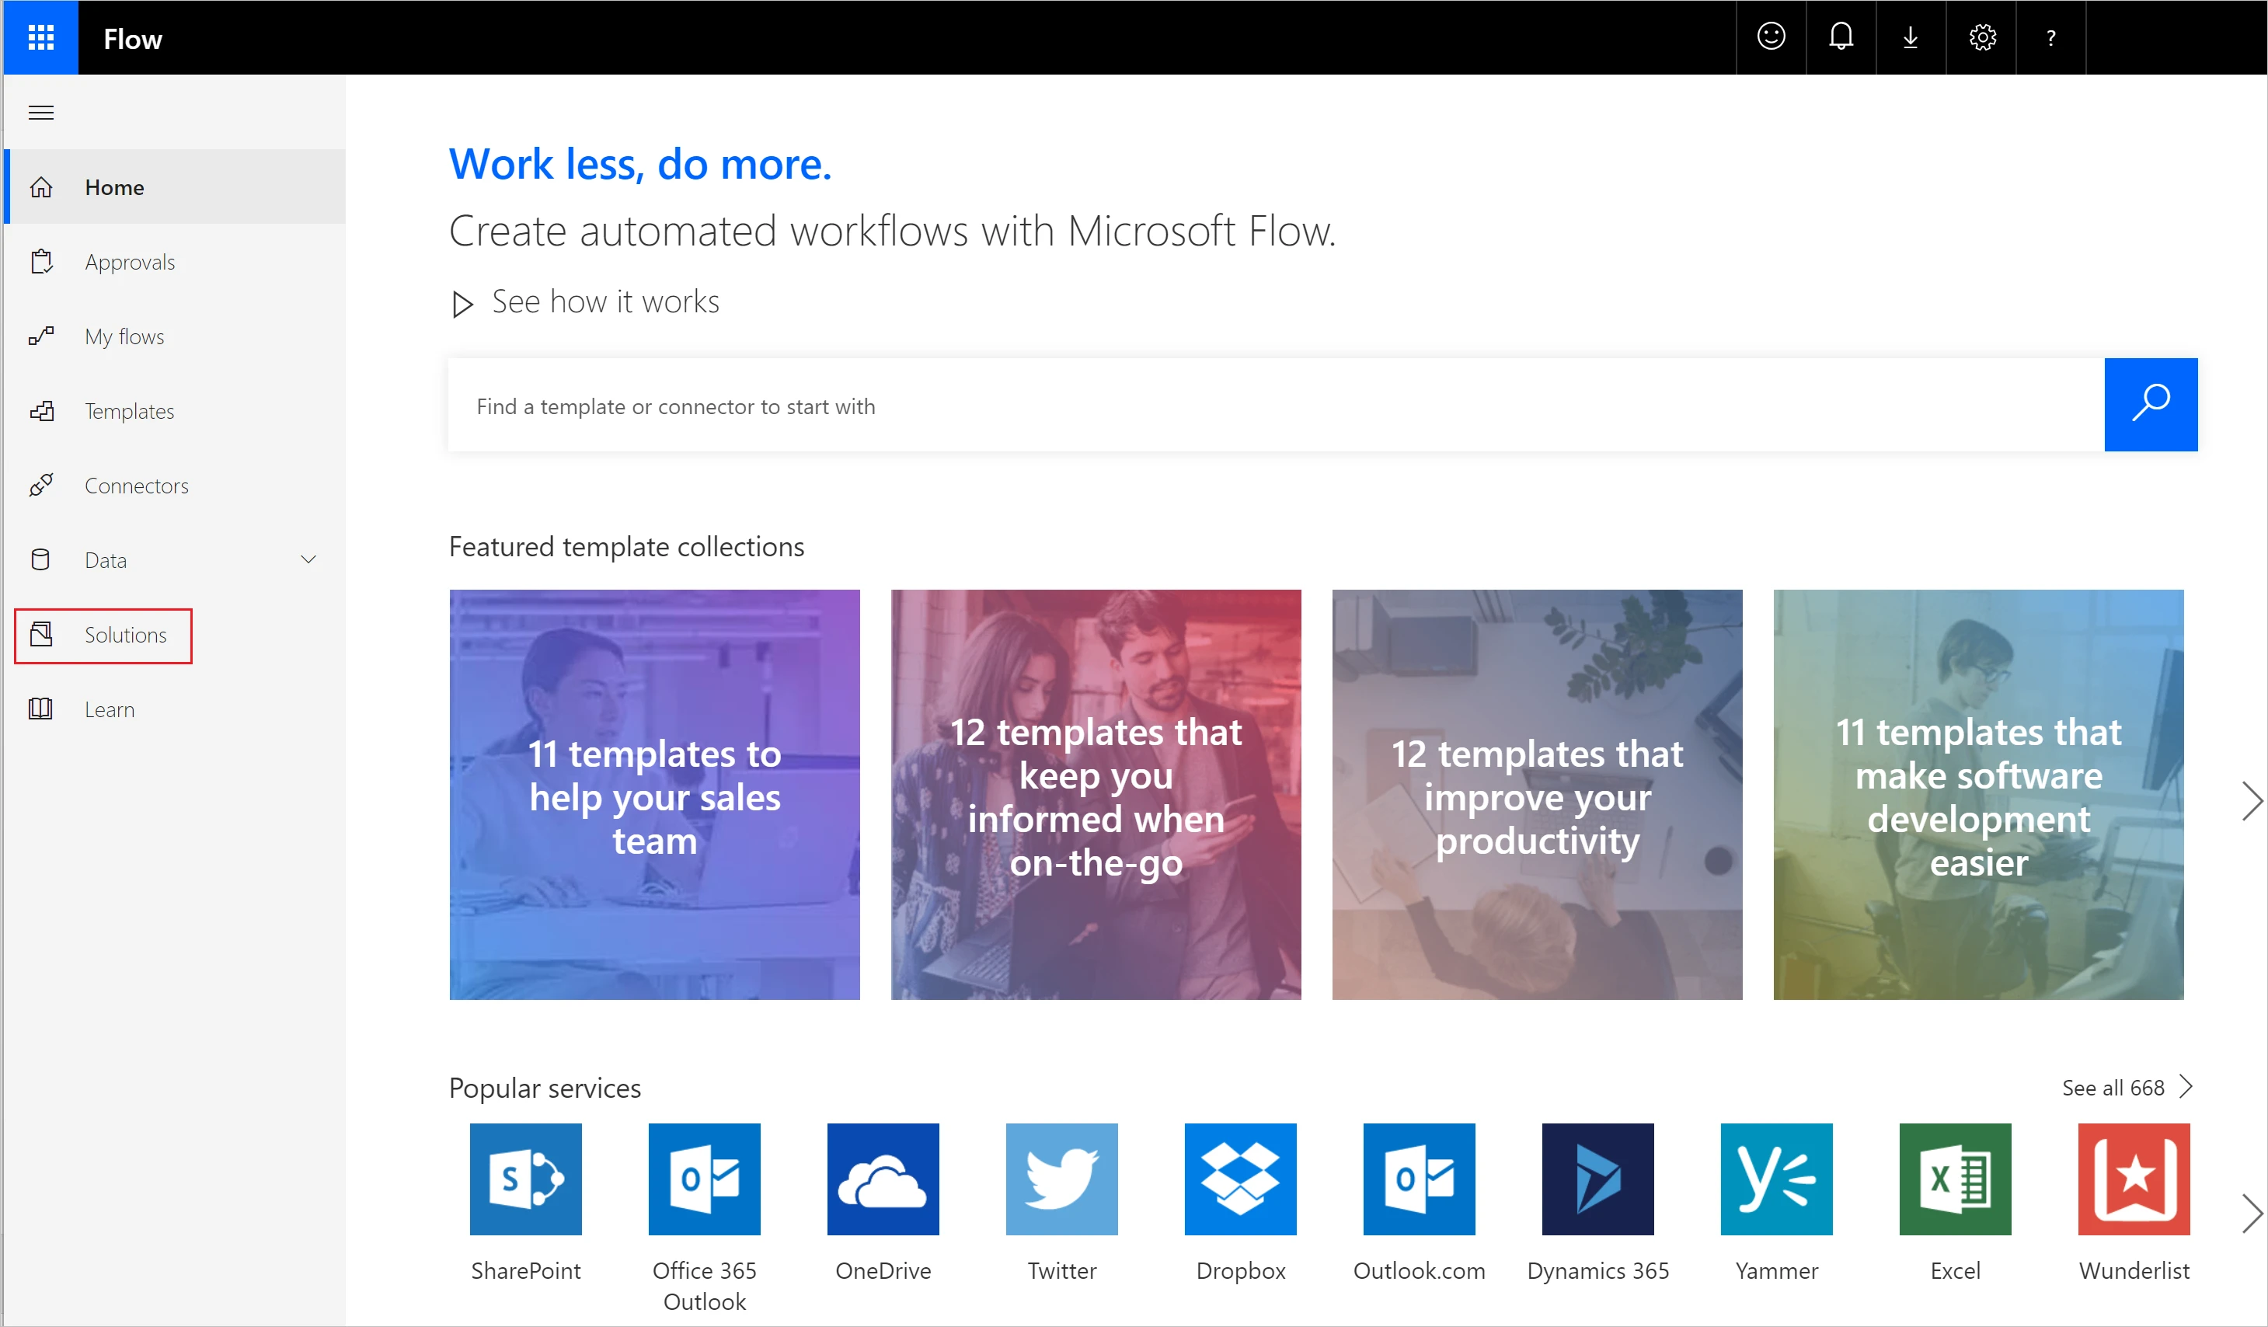
Task: Open the Dynamics 365 service tile
Action: pyautogui.click(x=1597, y=1179)
